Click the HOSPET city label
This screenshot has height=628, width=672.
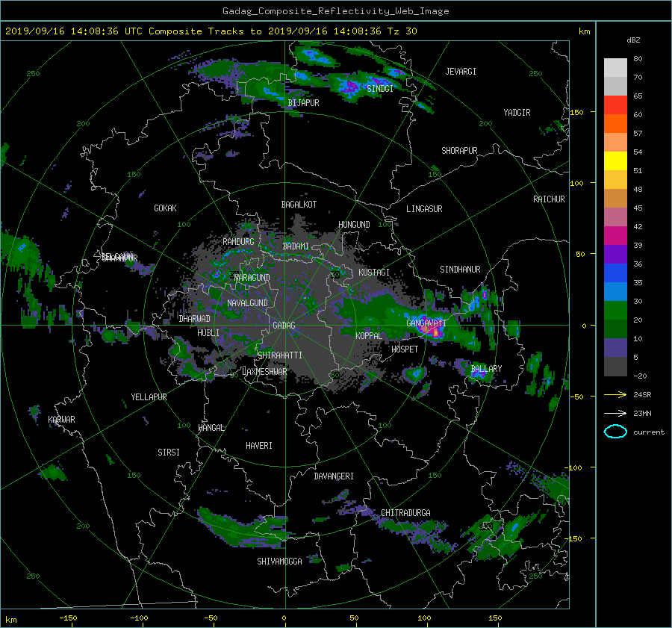point(405,349)
